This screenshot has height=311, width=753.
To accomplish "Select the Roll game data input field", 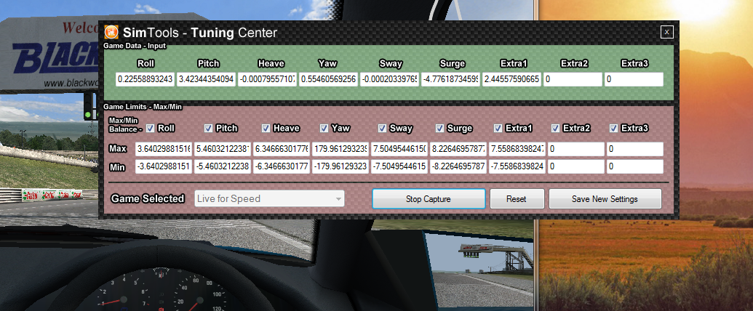I will click(146, 80).
